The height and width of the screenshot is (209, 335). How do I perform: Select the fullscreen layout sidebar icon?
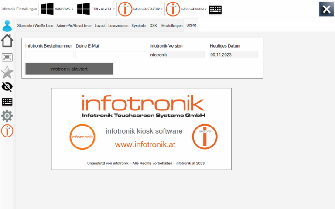click(7, 57)
